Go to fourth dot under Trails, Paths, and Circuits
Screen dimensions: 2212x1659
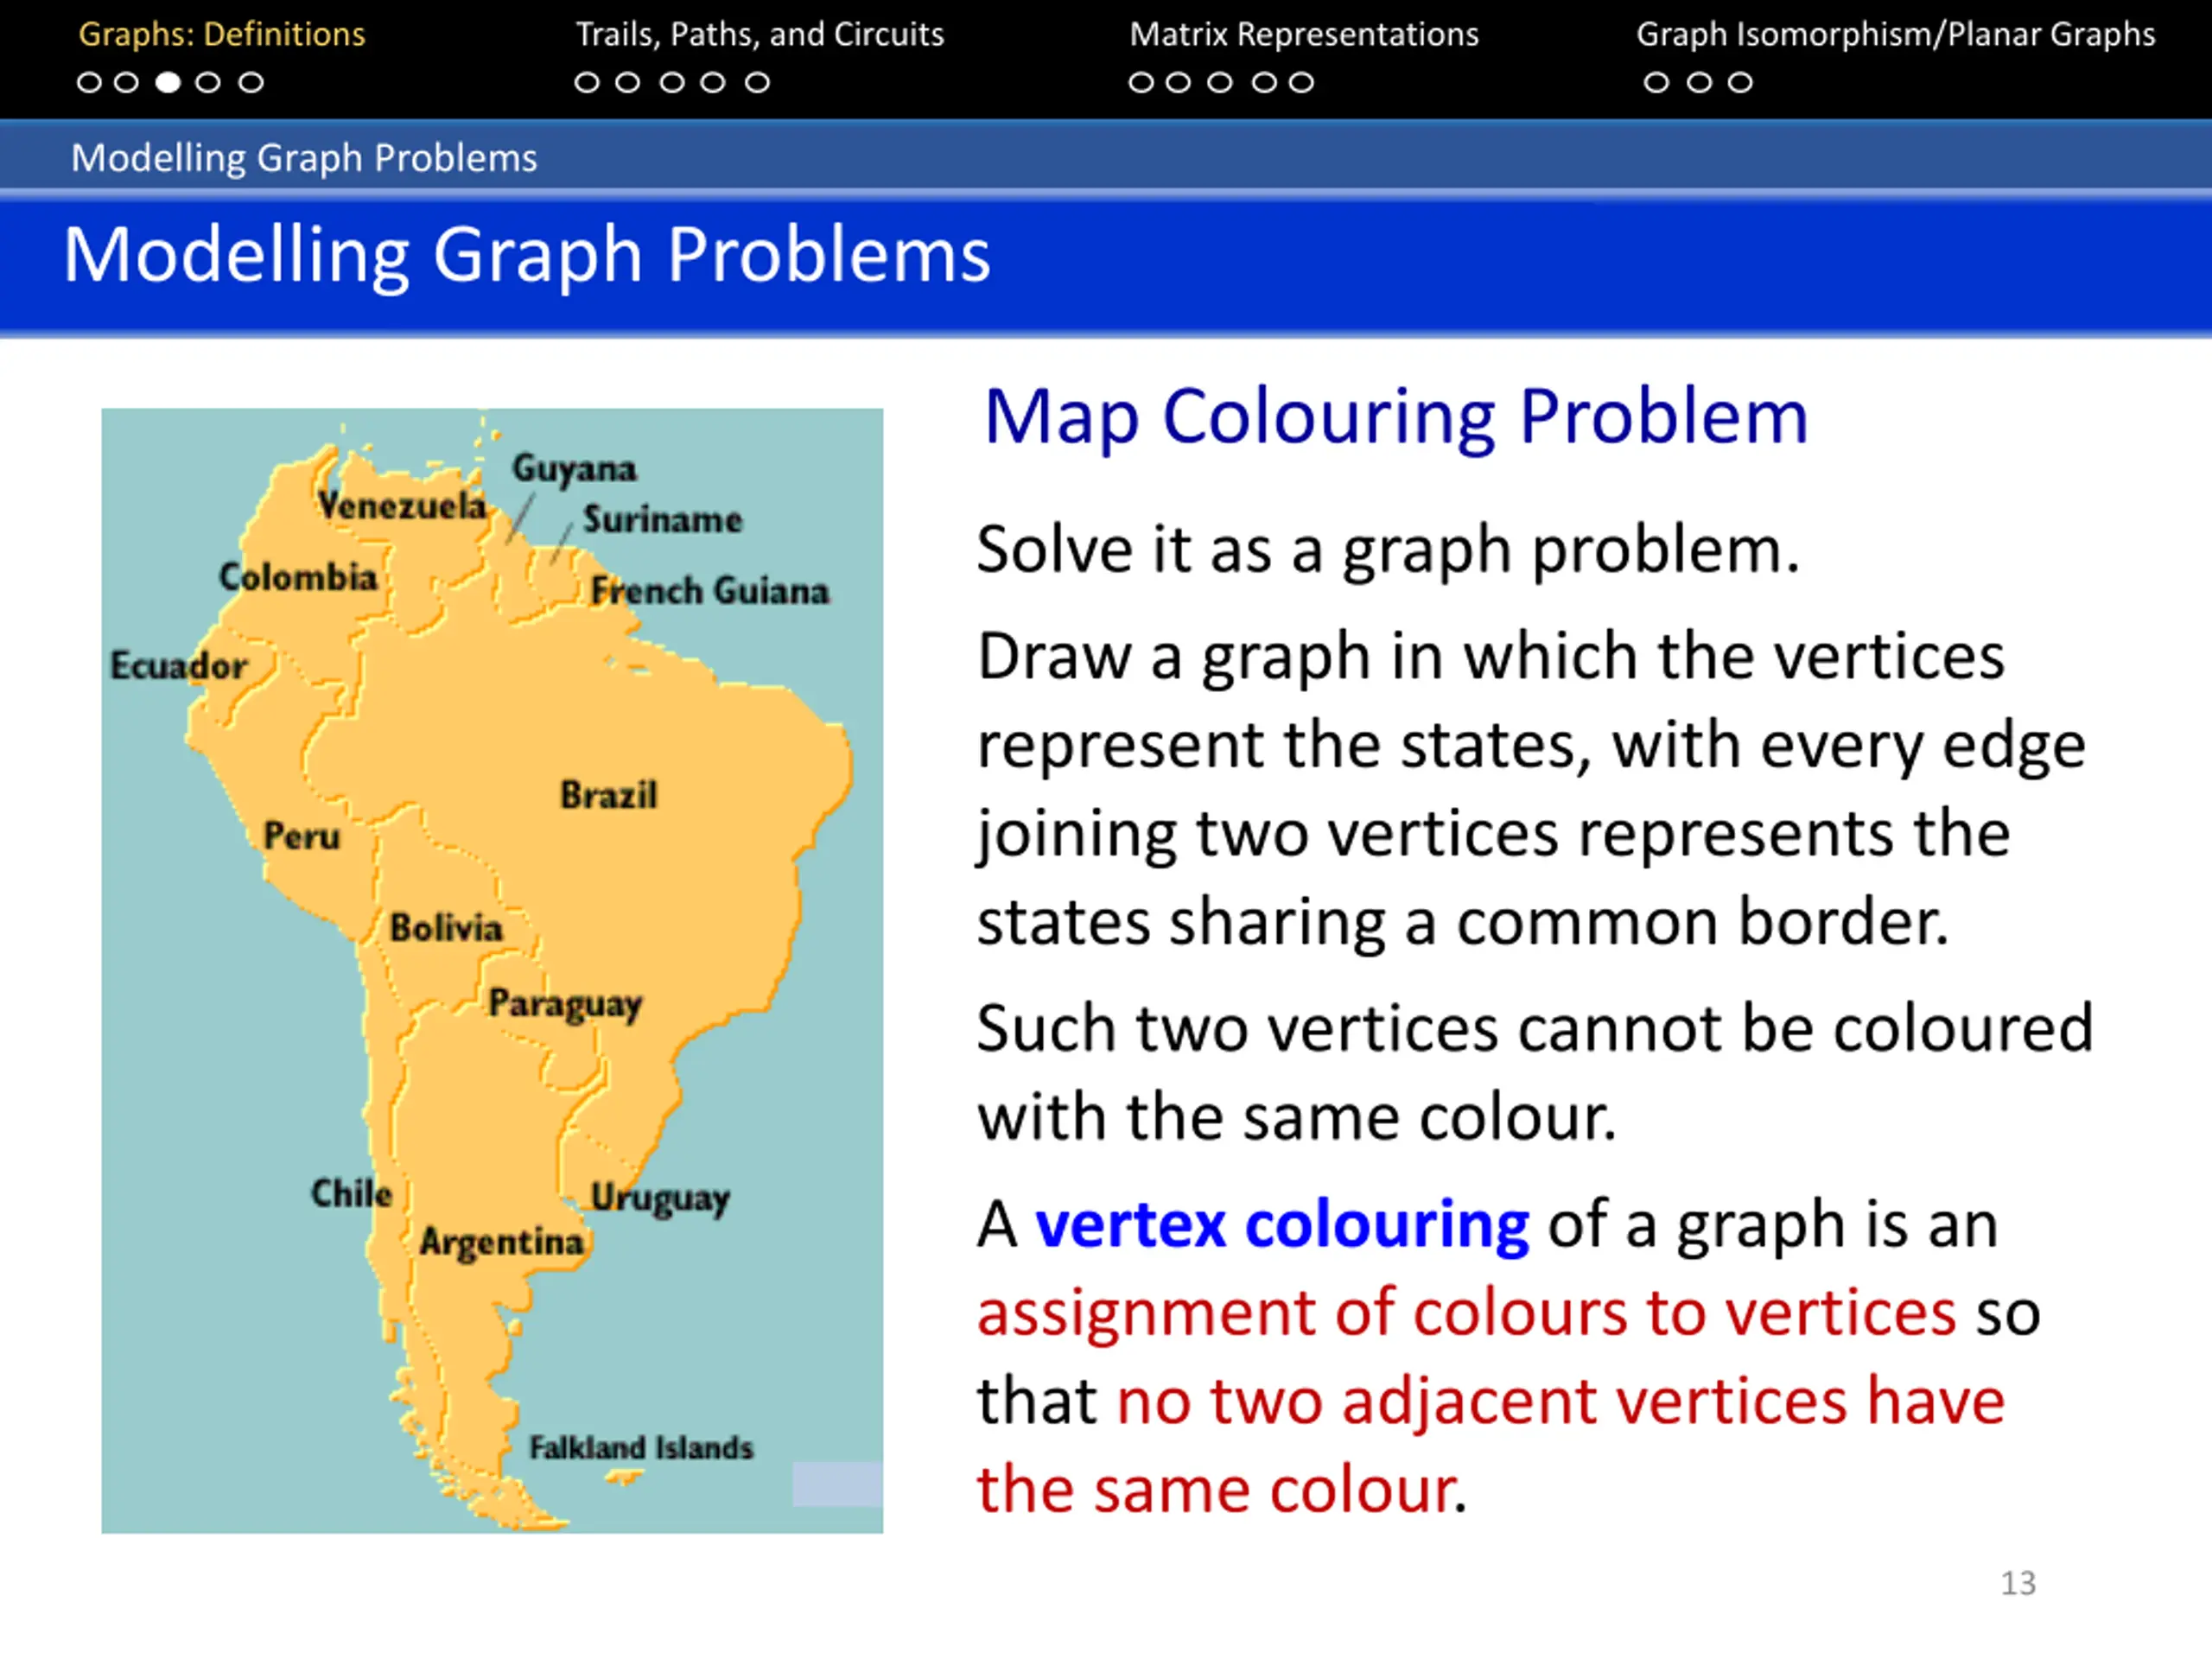[x=712, y=82]
